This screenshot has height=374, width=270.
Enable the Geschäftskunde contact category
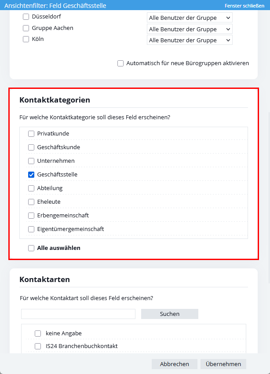click(x=31, y=147)
